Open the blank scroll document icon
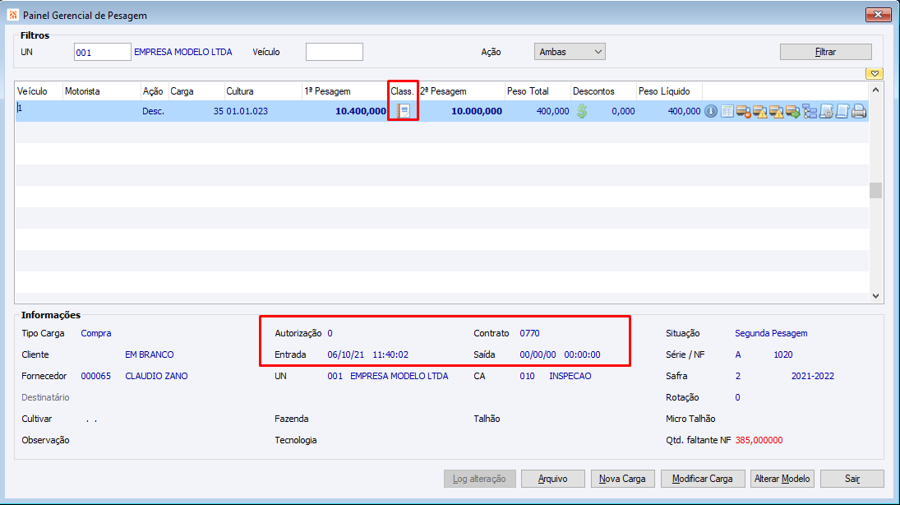Viewport: 900px width, 505px height. click(x=842, y=111)
